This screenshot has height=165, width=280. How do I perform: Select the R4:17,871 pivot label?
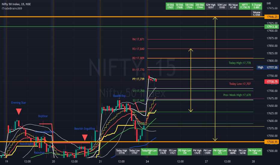pyautogui.click(x=138, y=39)
